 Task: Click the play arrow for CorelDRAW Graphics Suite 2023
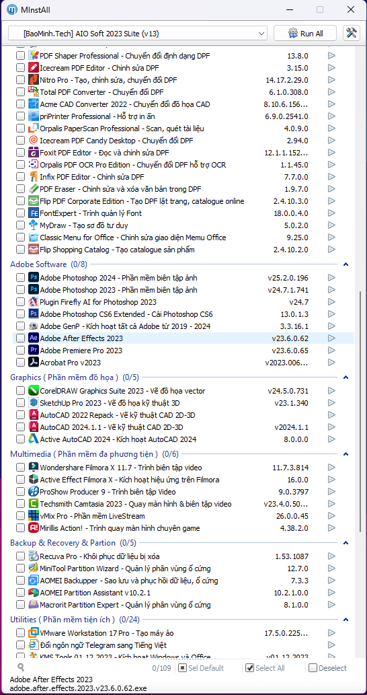331,391
